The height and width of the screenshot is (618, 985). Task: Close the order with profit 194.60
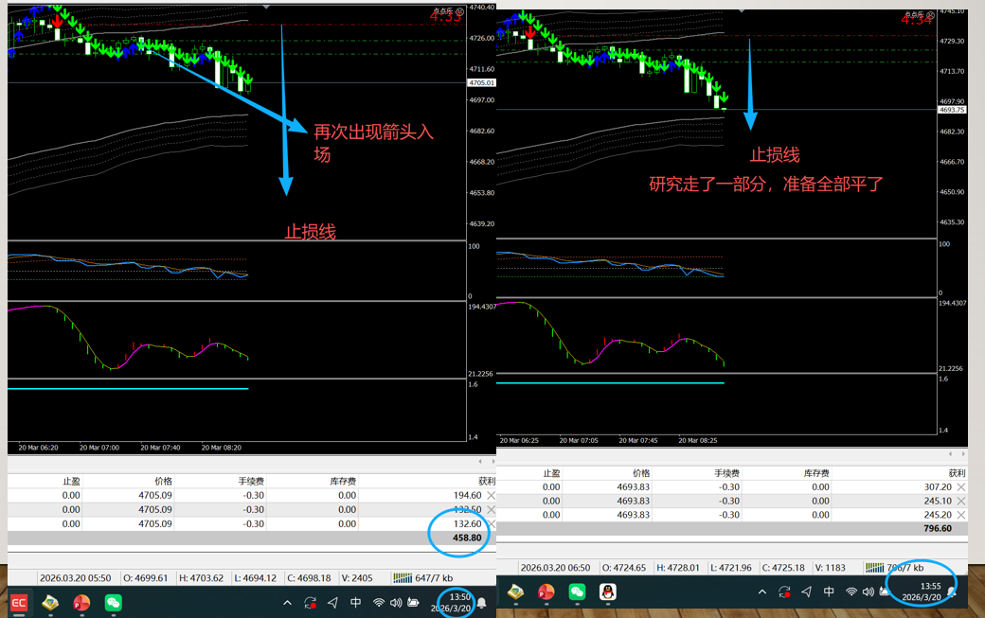[x=492, y=495]
